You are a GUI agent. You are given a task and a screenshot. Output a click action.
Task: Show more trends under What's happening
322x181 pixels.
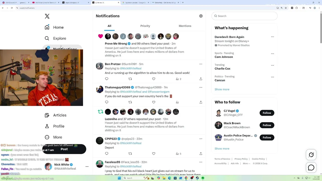click(222, 89)
